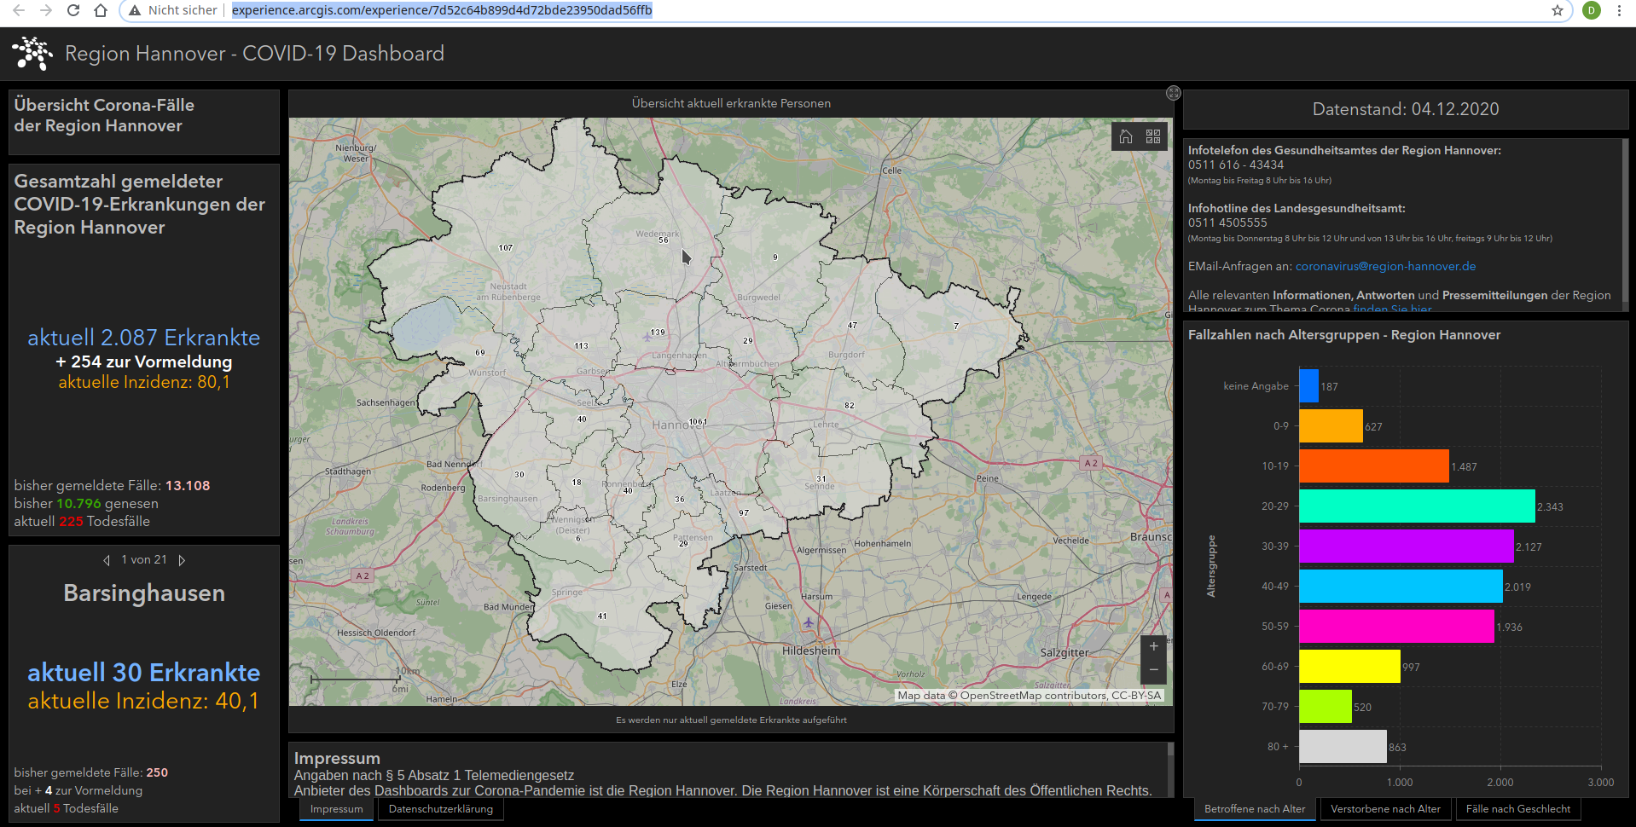Click 'aktuell 225 Todesfälle' line
This screenshot has width=1636, height=827.
click(82, 522)
